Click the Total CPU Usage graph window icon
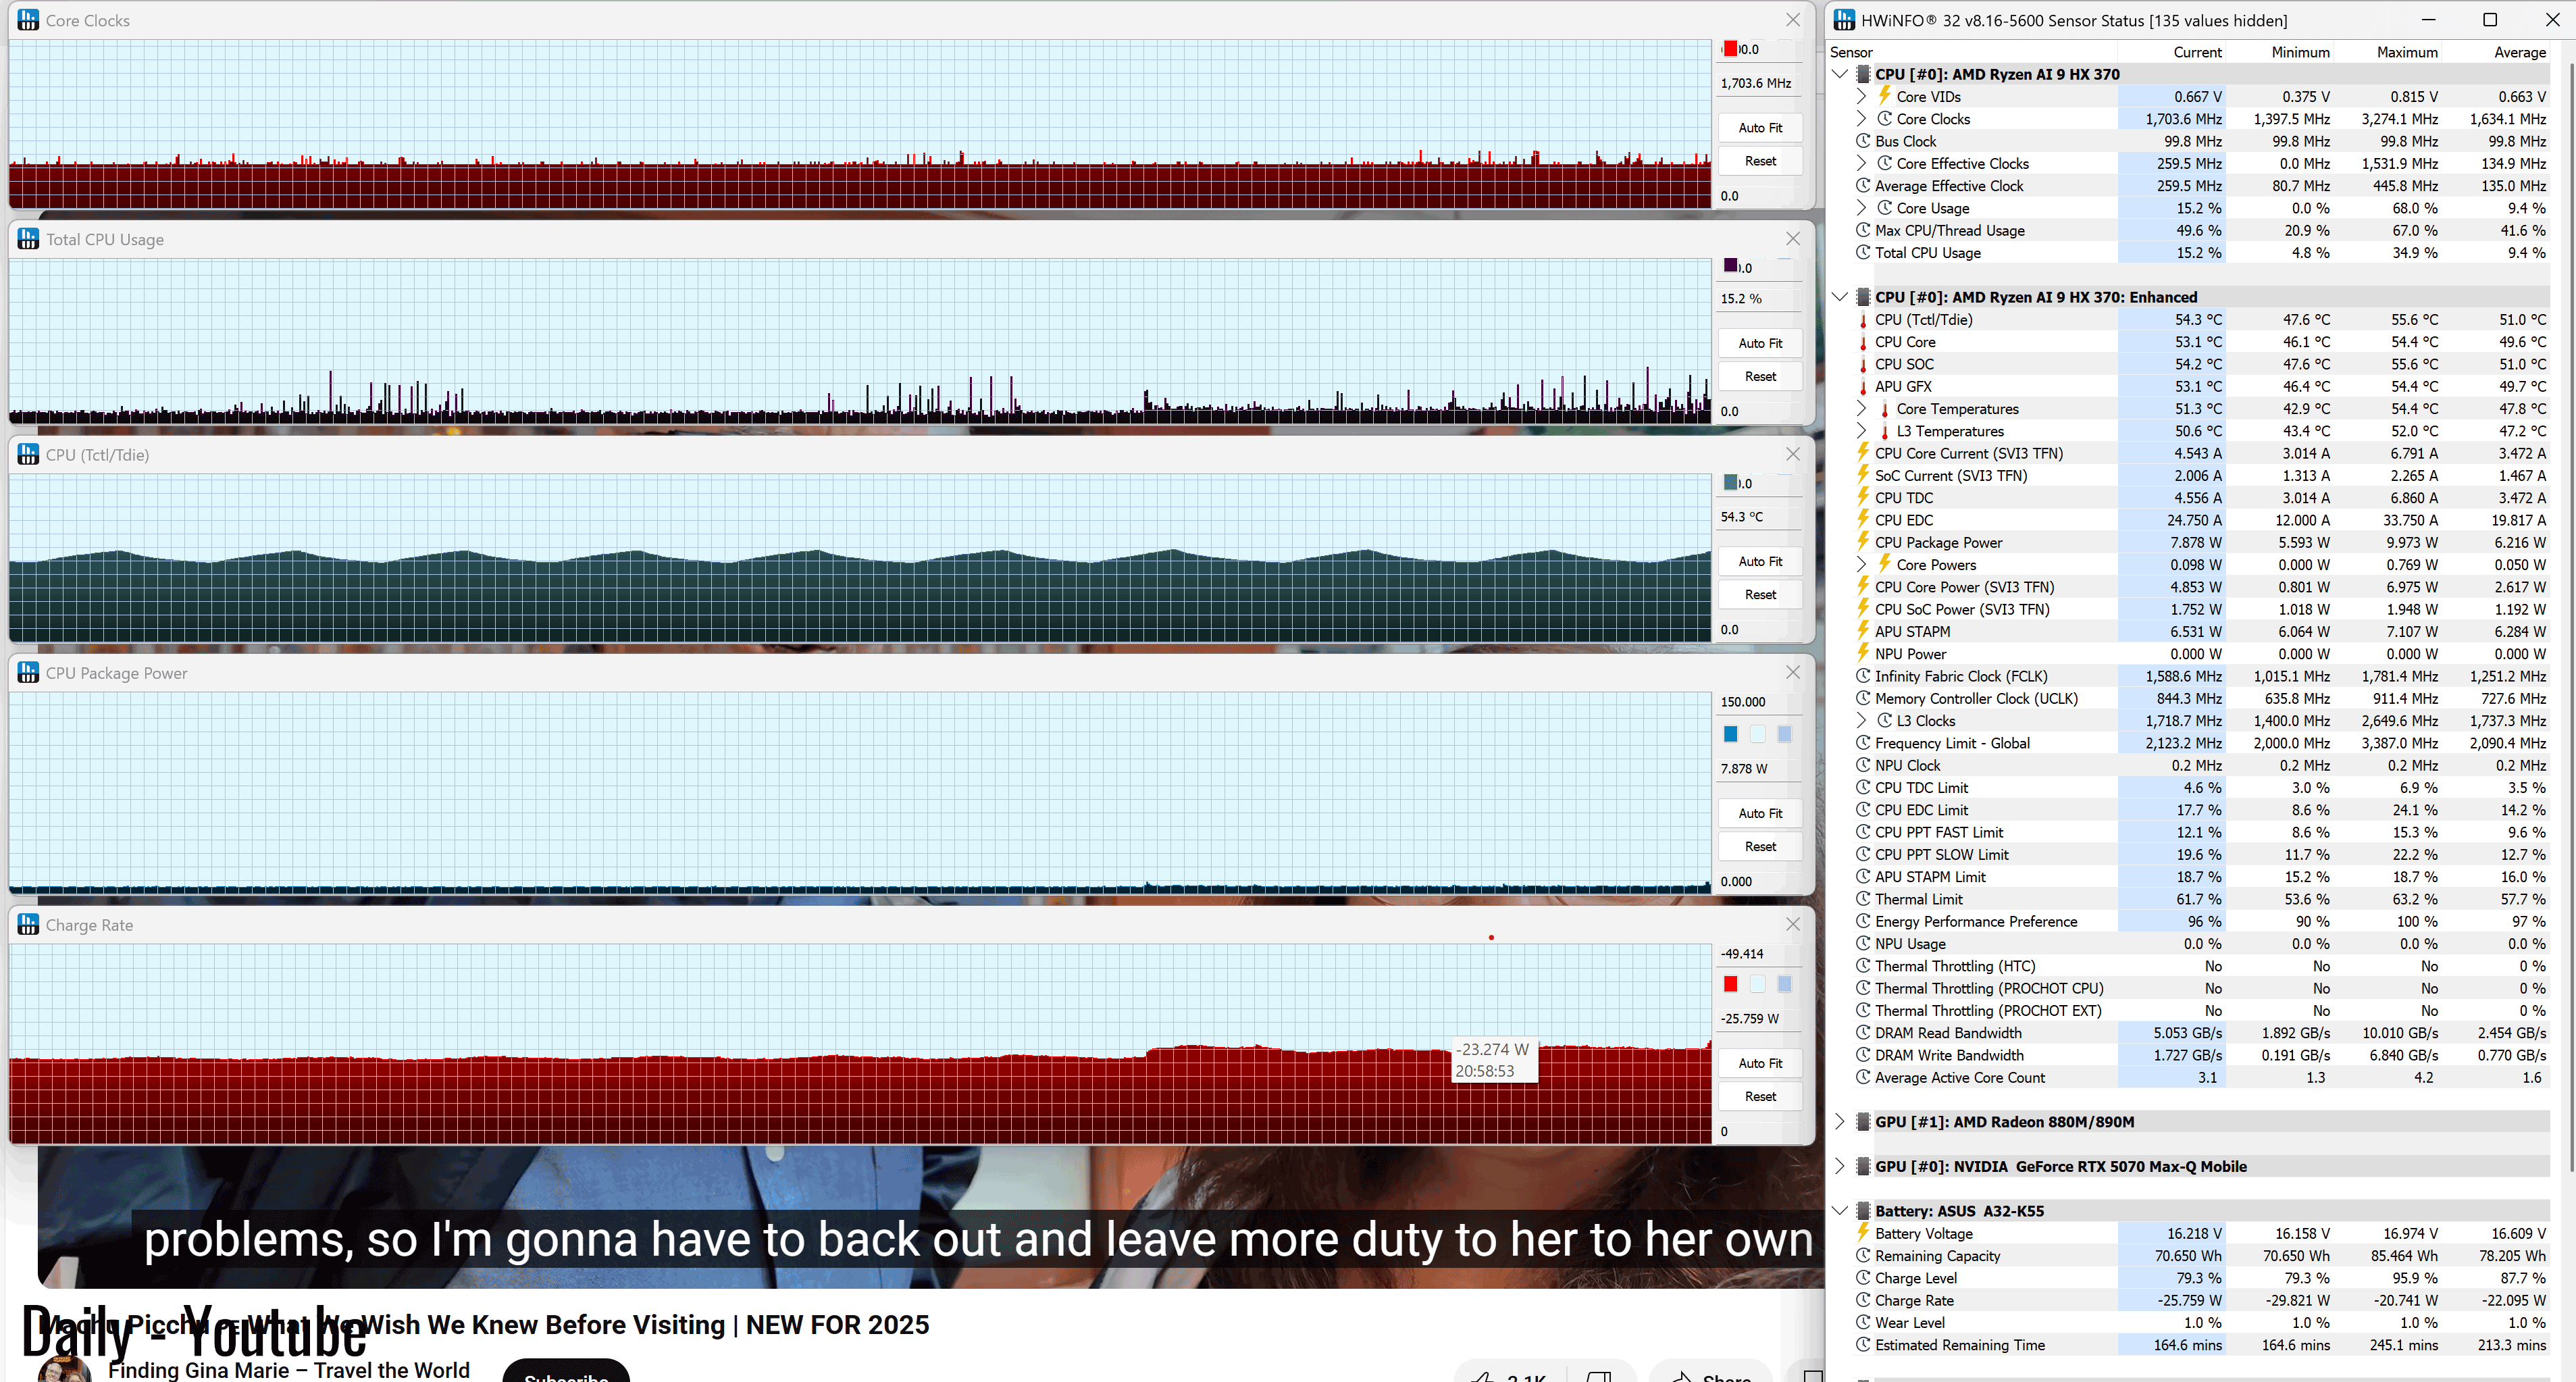Image resolution: width=2576 pixels, height=1382 pixels. [28, 239]
